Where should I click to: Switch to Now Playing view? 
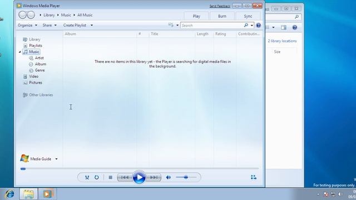(254, 177)
